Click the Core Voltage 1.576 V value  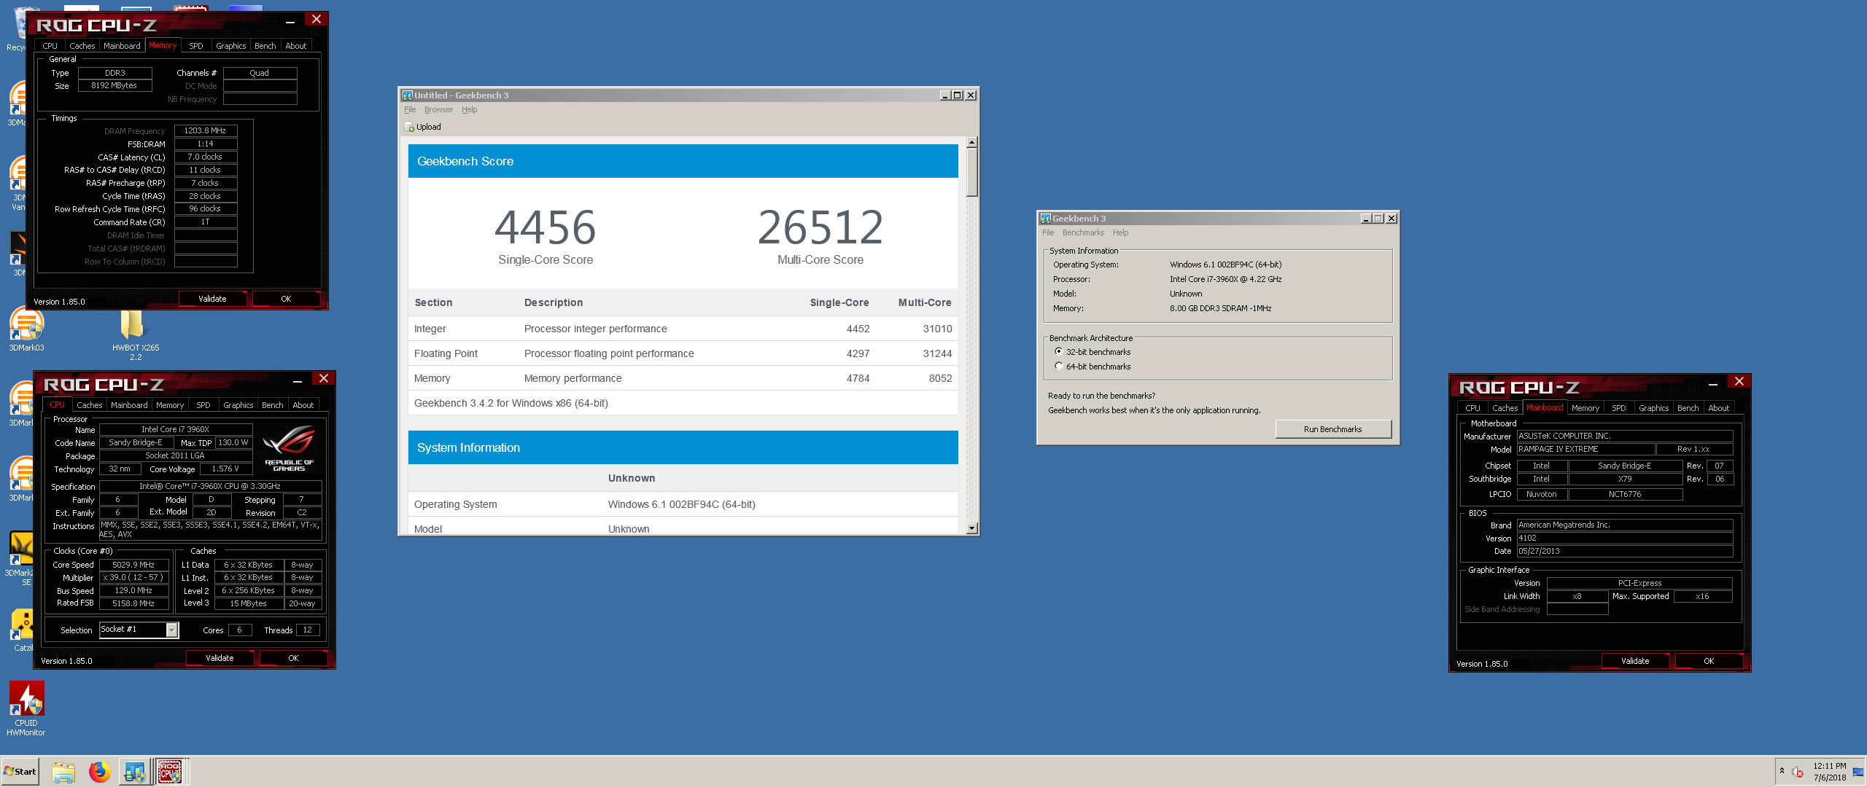(x=225, y=469)
